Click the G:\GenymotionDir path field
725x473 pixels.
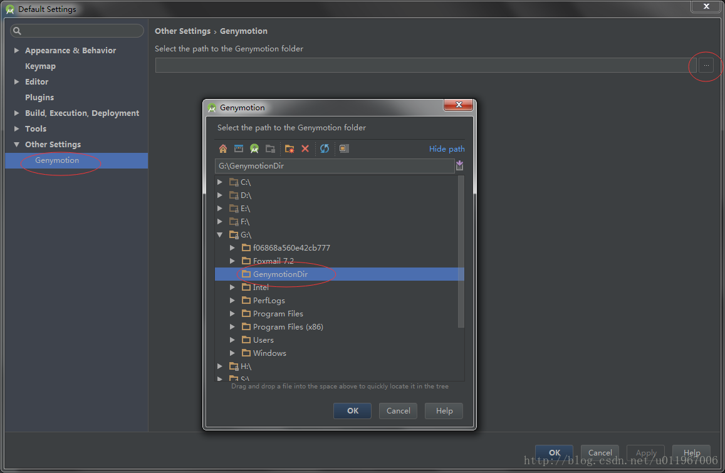[x=335, y=166]
